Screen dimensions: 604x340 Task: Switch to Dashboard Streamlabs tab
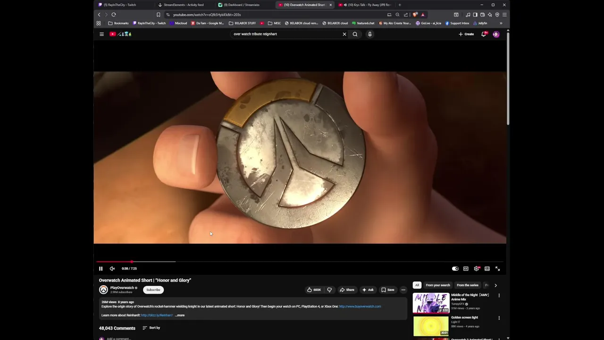242,5
